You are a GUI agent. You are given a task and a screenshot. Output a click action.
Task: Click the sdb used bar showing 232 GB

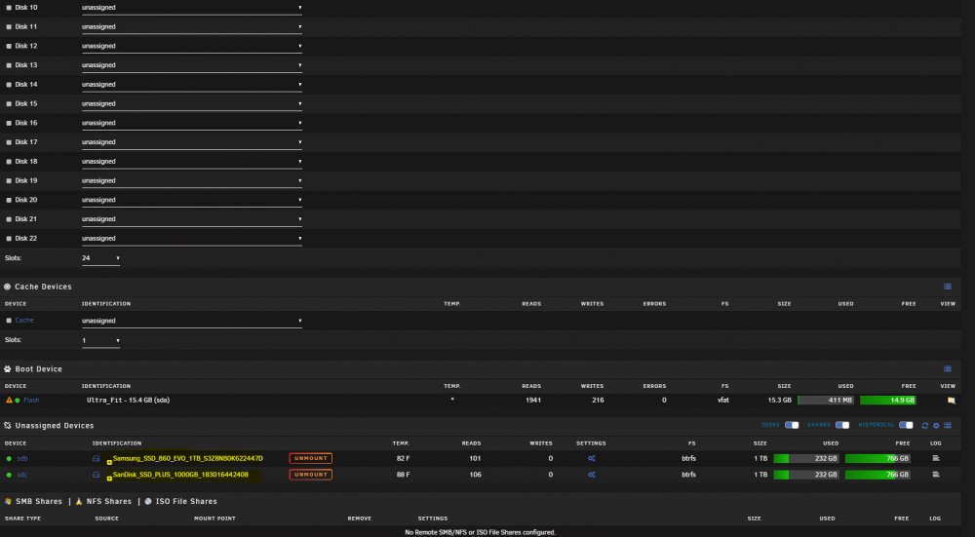[x=806, y=458]
